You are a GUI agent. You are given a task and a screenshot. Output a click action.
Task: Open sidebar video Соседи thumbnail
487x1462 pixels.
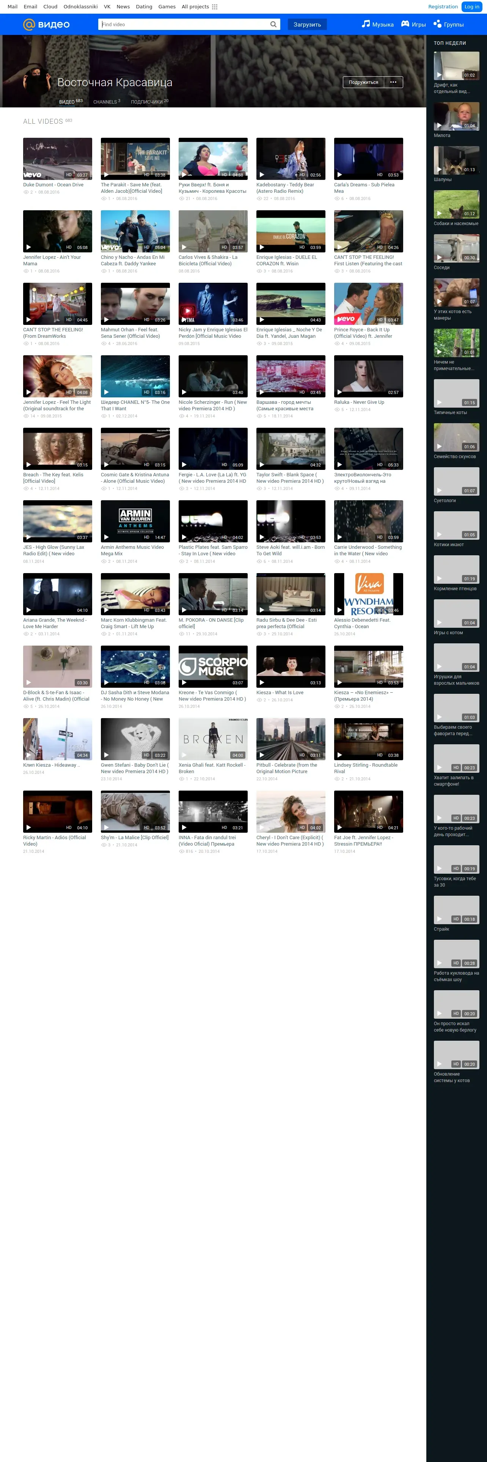point(456,248)
